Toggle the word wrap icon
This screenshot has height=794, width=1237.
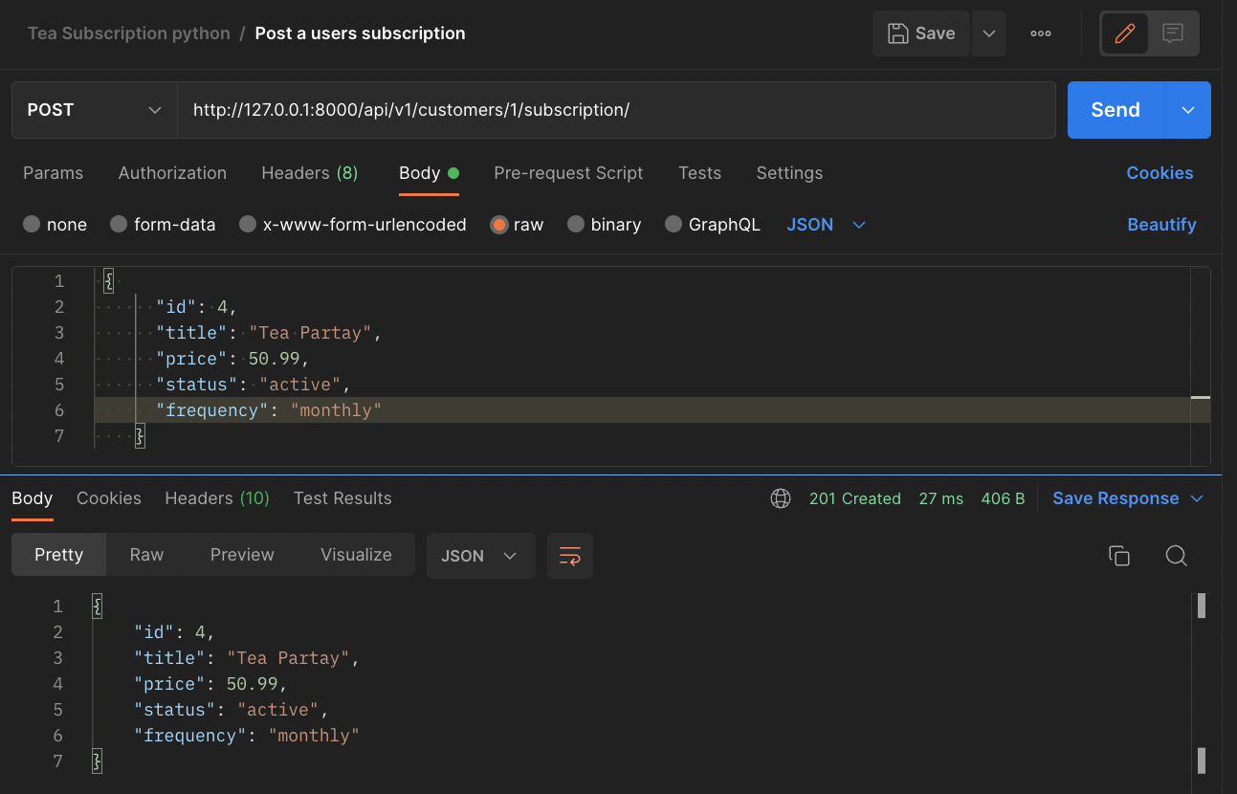[x=570, y=556]
